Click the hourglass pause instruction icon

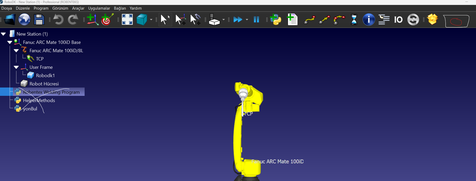[x=354, y=19]
